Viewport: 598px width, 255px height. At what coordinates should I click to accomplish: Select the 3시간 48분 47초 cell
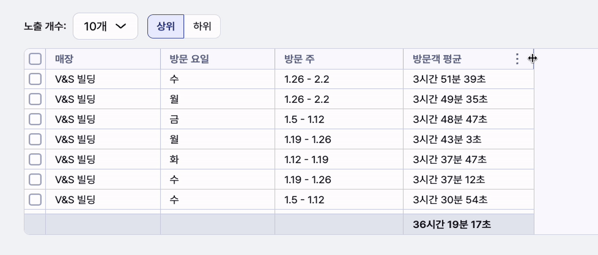click(x=450, y=119)
